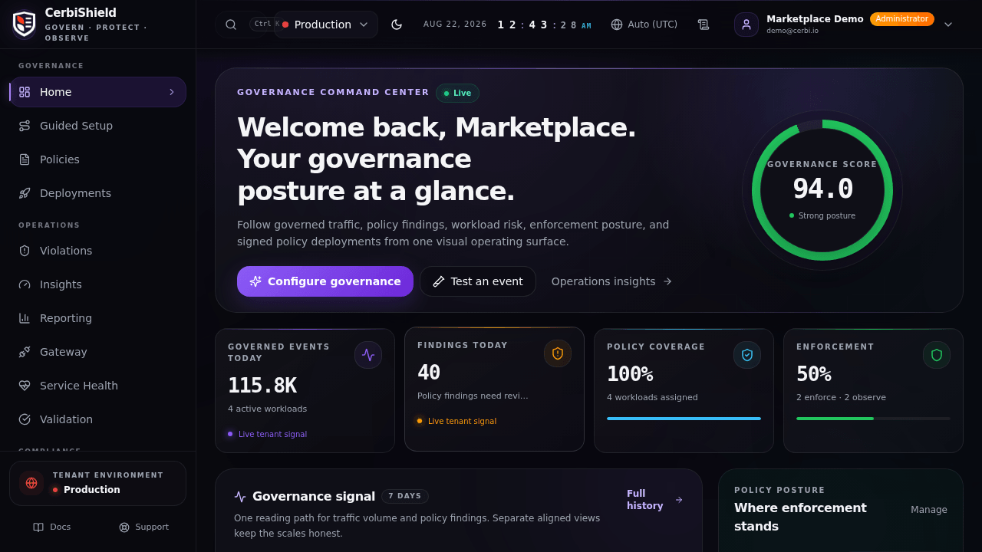Open the Production environment dropdown
Image resolution: width=982 pixels, height=552 pixels.
326,25
